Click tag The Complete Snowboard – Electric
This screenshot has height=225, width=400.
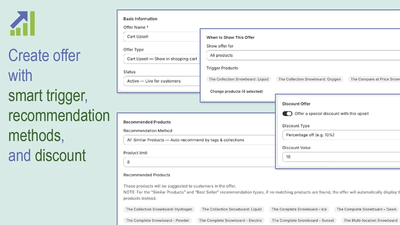click(230, 220)
